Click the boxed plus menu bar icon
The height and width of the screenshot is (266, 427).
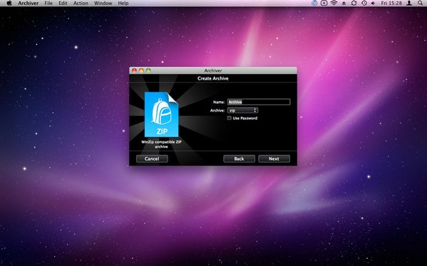click(324, 4)
